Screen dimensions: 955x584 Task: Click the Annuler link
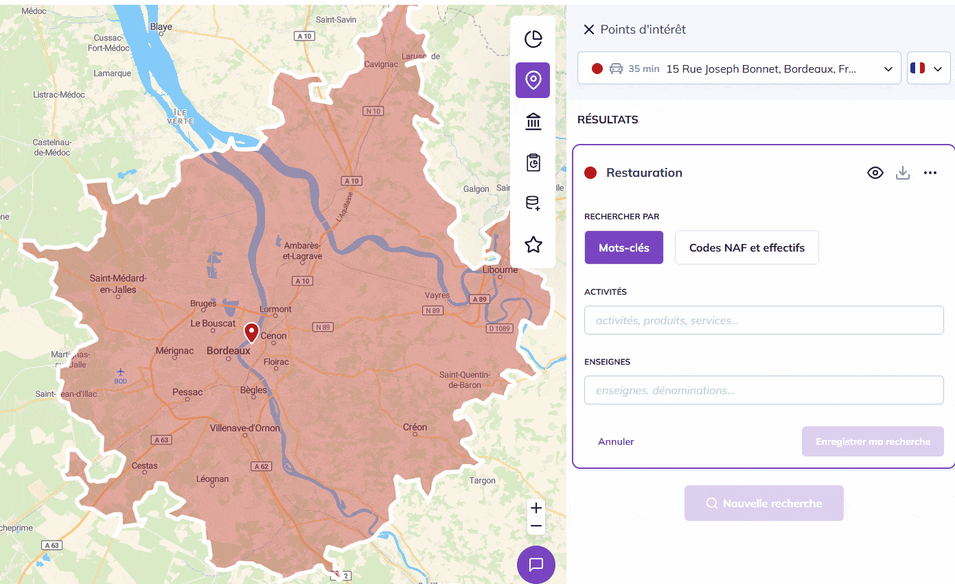(616, 441)
